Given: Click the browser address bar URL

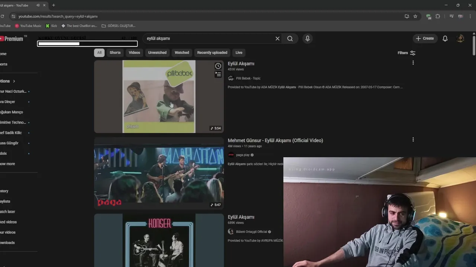Looking at the screenshot, I should [58, 16].
